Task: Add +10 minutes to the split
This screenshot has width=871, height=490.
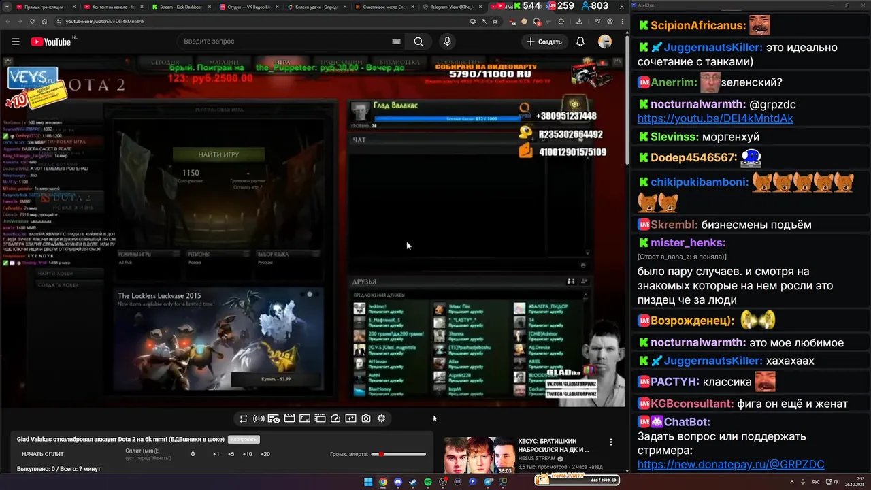Action: click(248, 454)
